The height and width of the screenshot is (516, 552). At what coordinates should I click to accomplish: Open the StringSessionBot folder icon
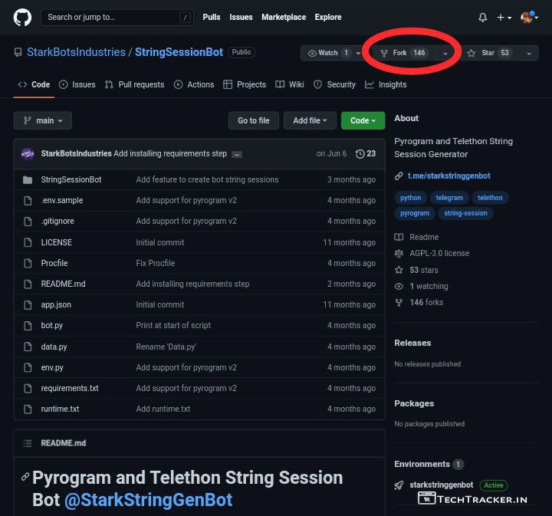click(x=28, y=179)
